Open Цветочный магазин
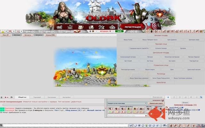This screenshot has width=205, height=128. pyautogui.click(x=194, y=69)
